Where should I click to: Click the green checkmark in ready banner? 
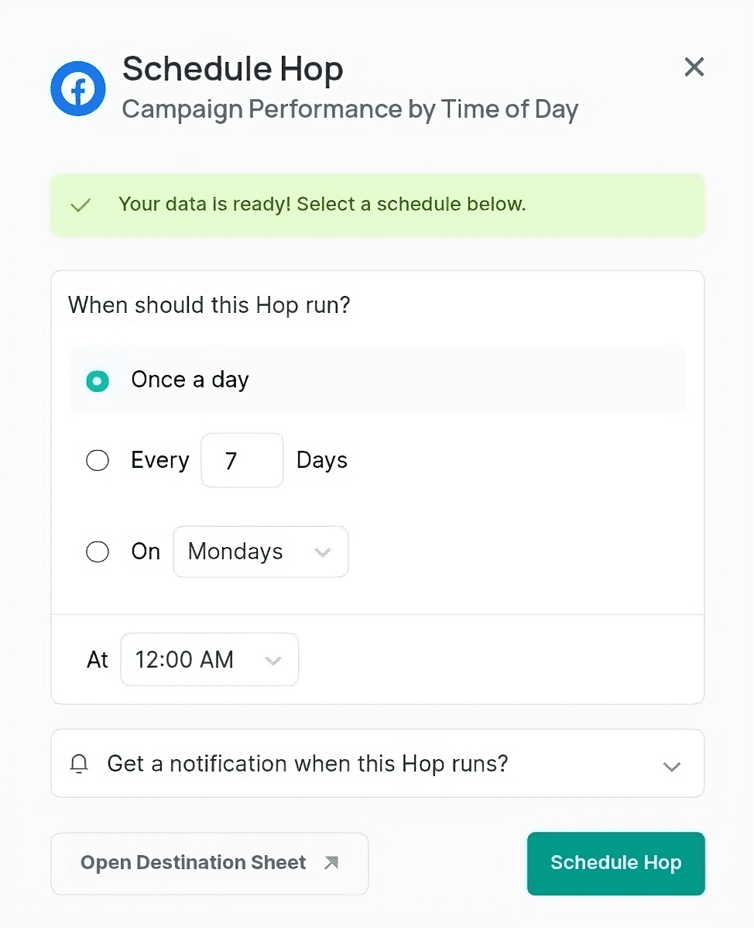tap(81, 205)
